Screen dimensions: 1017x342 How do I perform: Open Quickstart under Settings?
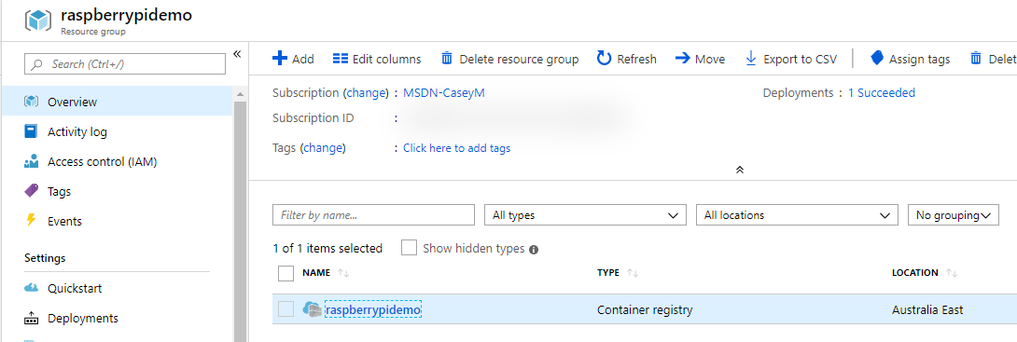pos(117,288)
